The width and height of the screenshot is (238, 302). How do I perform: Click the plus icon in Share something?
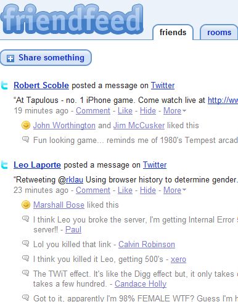pos(10,59)
